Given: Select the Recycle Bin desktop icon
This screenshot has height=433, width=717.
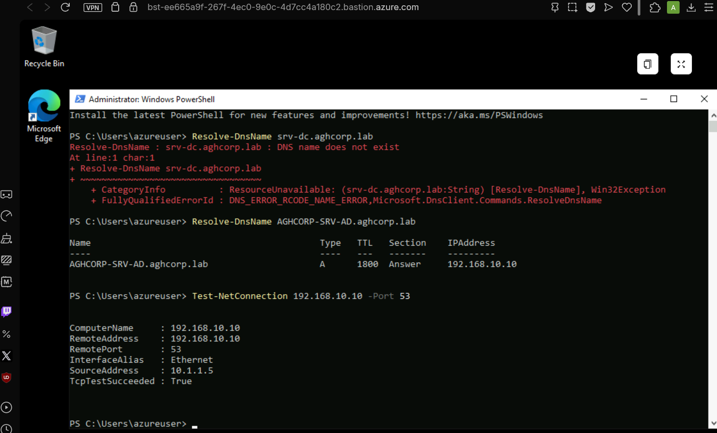Looking at the screenshot, I should coord(44,48).
